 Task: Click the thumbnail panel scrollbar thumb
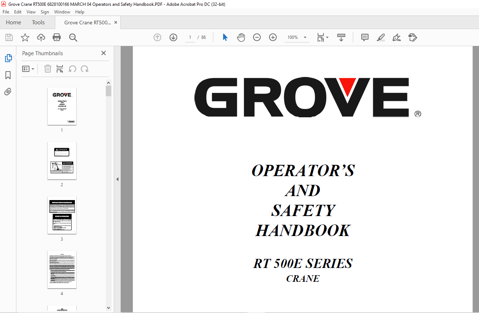pos(108,91)
